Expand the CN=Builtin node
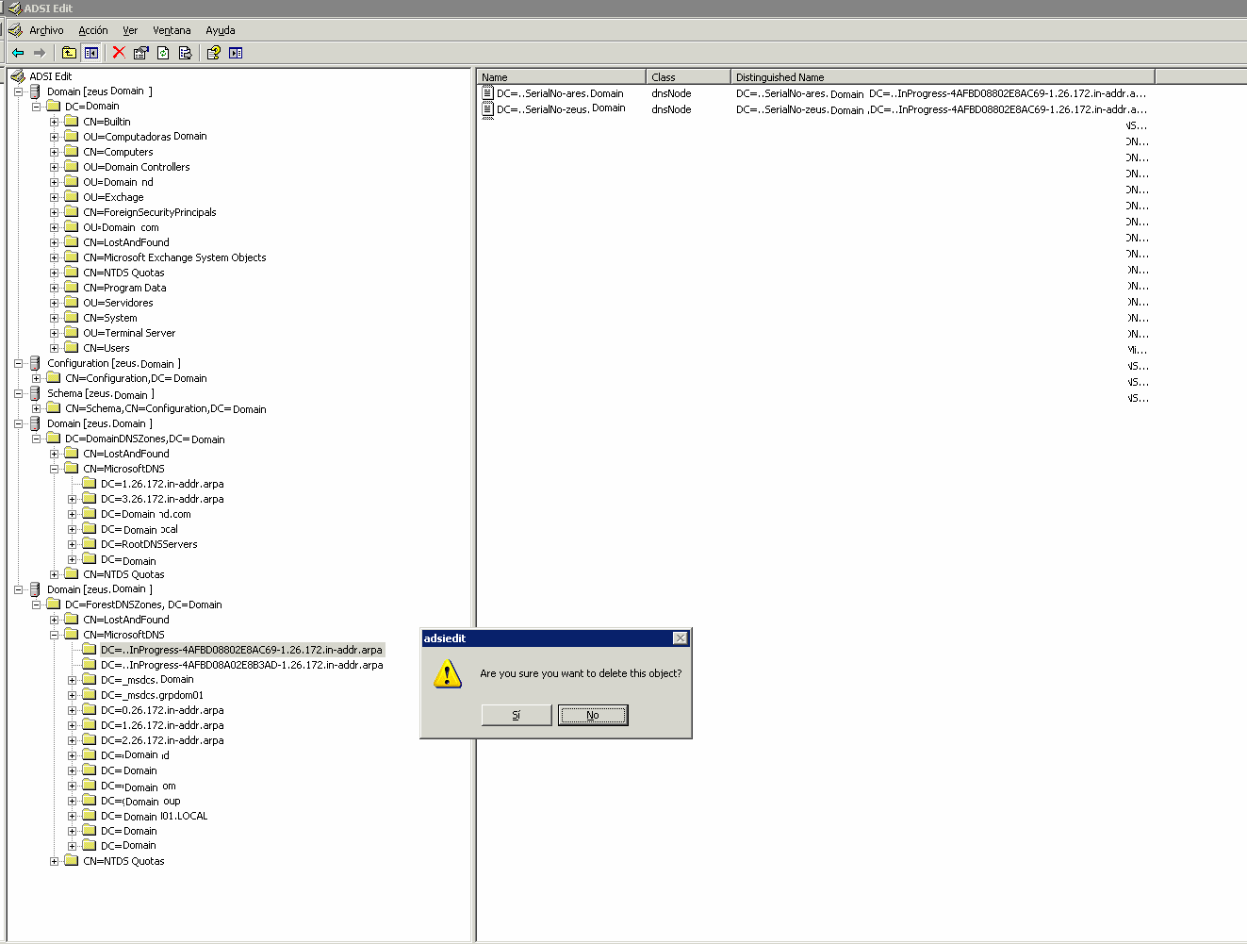The height and width of the screenshot is (944, 1247). pos(54,122)
